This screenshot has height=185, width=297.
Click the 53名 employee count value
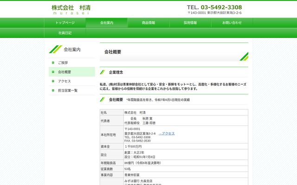[128, 169]
